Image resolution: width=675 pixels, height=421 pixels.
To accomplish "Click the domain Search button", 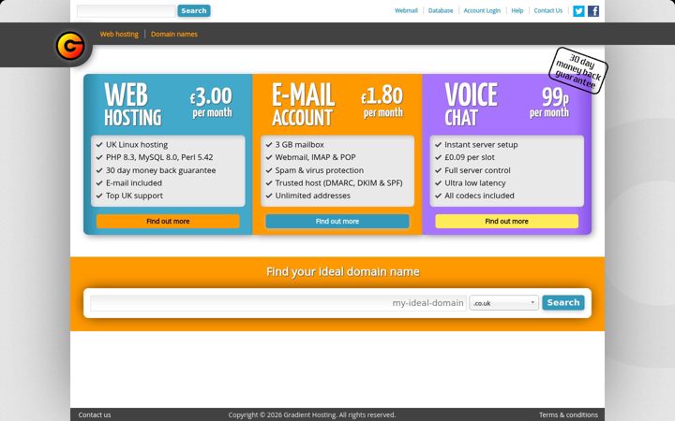I will click(563, 302).
